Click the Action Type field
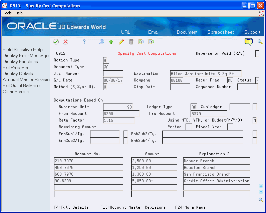This screenshot has width=266, height=213. [x=105, y=60]
